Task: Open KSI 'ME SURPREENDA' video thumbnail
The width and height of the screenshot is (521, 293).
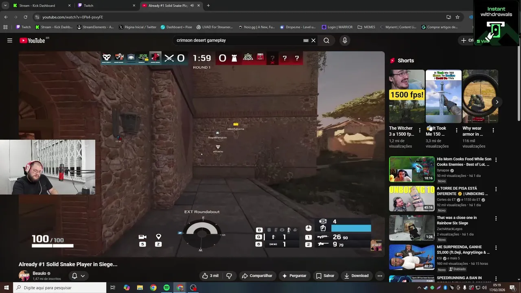Action: click(x=412, y=257)
